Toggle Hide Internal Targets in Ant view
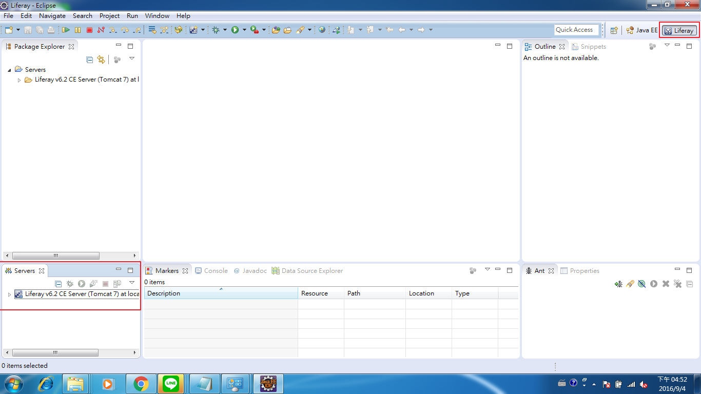701x394 pixels. click(x=642, y=284)
